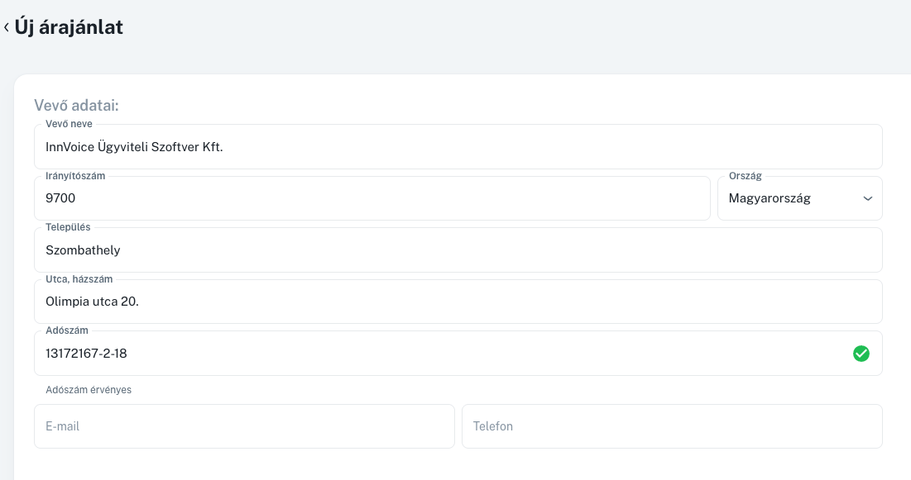Click the empty Telefon input field

pyautogui.click(x=672, y=426)
